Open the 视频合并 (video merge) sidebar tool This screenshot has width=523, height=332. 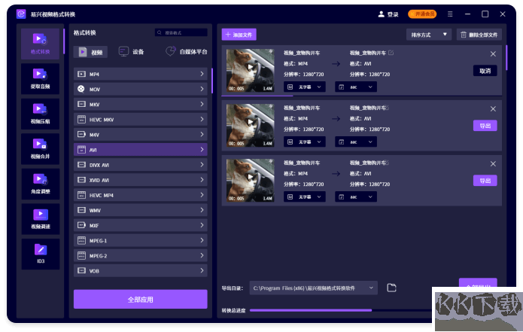coord(40,147)
